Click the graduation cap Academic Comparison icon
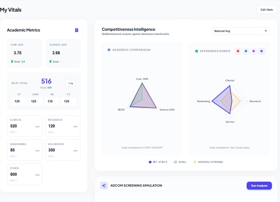Viewport: 280px width, 202px height. [x=109, y=50]
